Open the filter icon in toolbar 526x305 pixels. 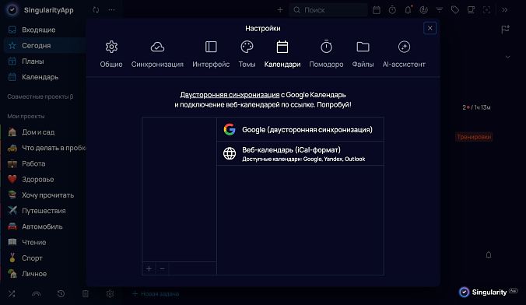(x=440, y=10)
